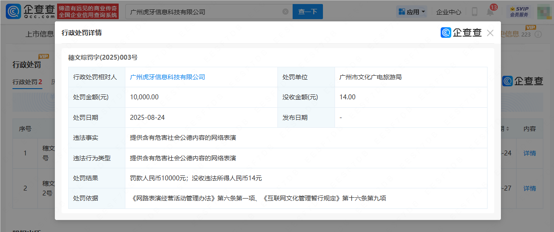Click the 企查查 logo in dialog header
Image resolution: width=554 pixels, height=232 pixels.
tap(461, 33)
